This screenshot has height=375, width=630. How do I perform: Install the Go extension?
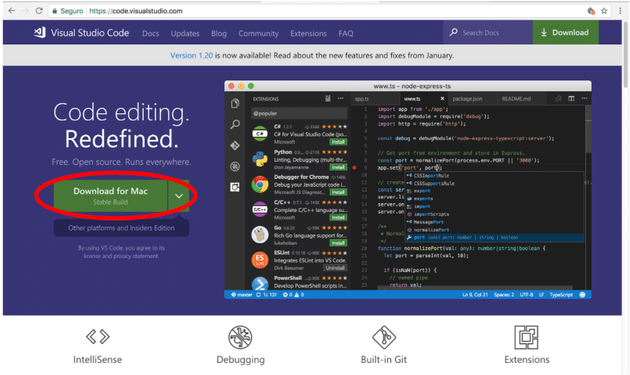(x=338, y=243)
